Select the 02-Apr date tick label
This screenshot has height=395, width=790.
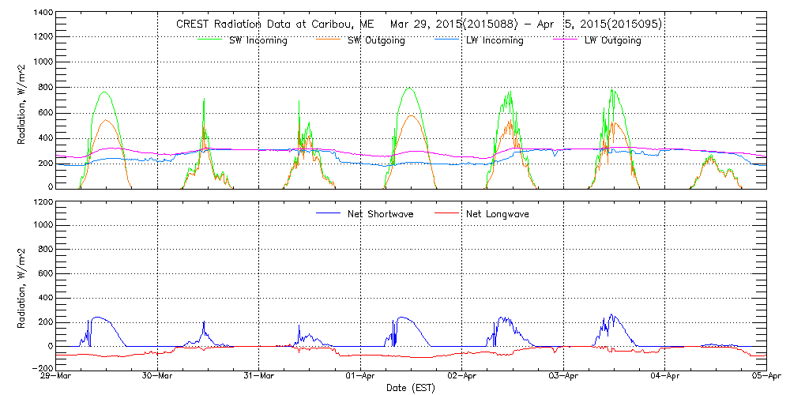(462, 378)
